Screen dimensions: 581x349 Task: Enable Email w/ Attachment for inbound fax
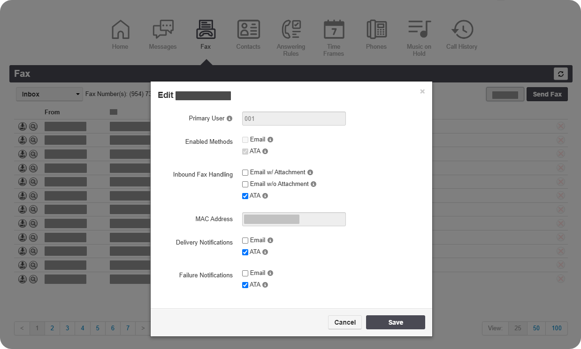point(245,172)
